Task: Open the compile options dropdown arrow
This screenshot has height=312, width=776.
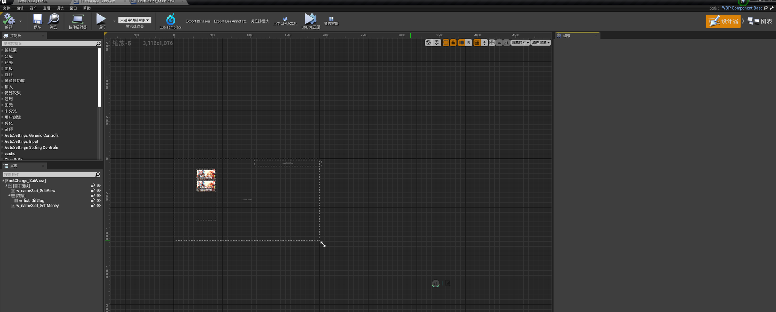Action: [x=21, y=21]
